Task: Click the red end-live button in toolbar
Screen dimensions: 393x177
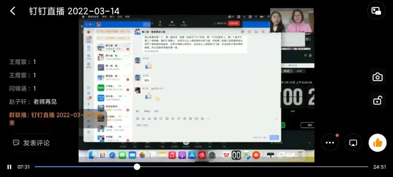Action: pyautogui.click(x=234, y=23)
